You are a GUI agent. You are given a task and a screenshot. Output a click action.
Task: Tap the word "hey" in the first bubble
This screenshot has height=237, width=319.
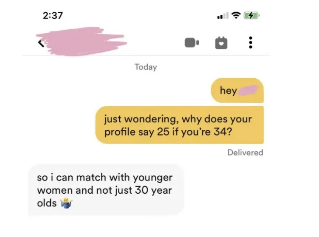coord(228,91)
